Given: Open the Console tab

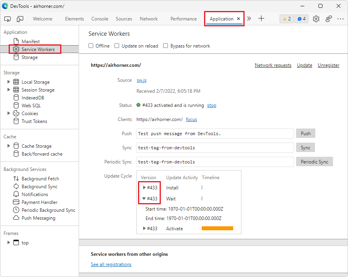Looking at the screenshot, I should point(99,18).
